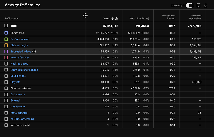Click the Vertical live feed row label
Image resolution: width=214 pixels, height=137 pixels.
tap(20, 125)
